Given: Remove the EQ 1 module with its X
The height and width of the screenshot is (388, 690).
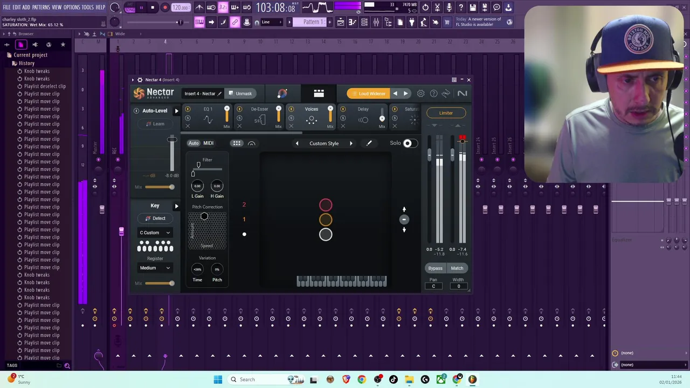Looking at the screenshot, I should [188, 126].
